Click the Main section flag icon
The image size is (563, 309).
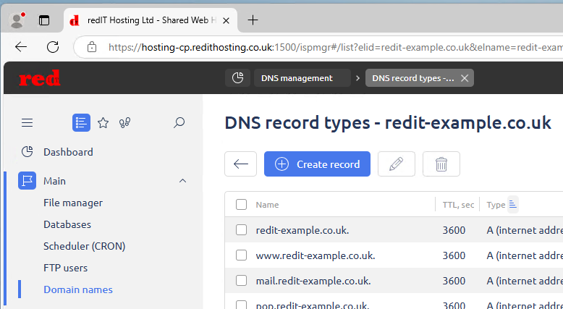[27, 181]
